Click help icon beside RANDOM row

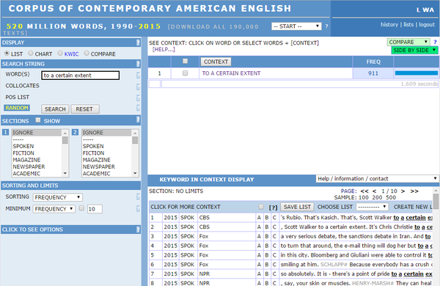point(138,108)
